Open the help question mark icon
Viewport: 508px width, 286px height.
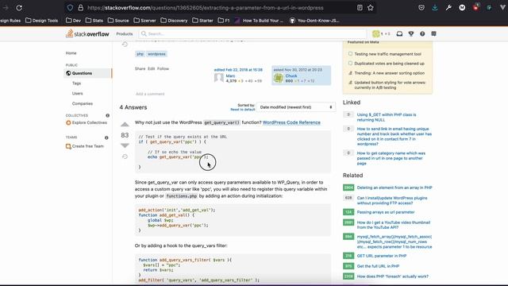[422, 33]
